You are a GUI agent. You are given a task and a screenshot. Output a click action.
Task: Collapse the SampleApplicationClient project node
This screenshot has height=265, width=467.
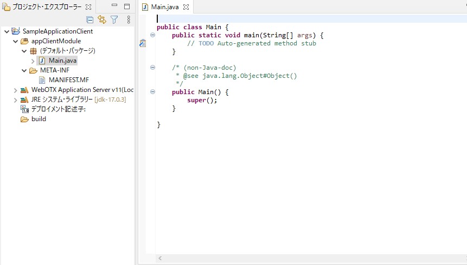7,31
